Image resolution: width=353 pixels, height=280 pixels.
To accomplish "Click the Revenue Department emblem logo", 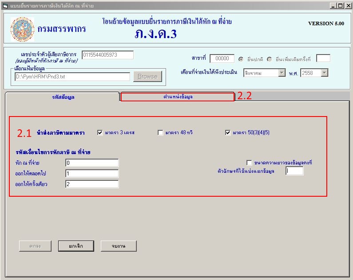I will point(22,29).
